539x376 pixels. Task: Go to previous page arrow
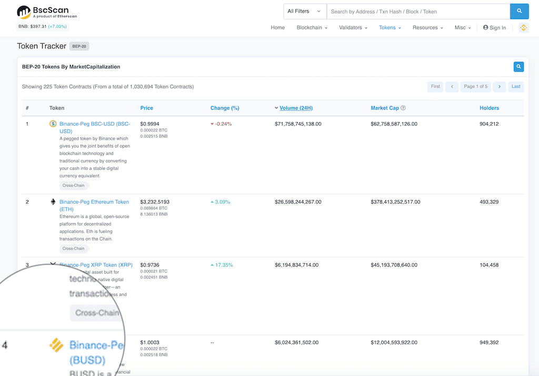coord(452,87)
